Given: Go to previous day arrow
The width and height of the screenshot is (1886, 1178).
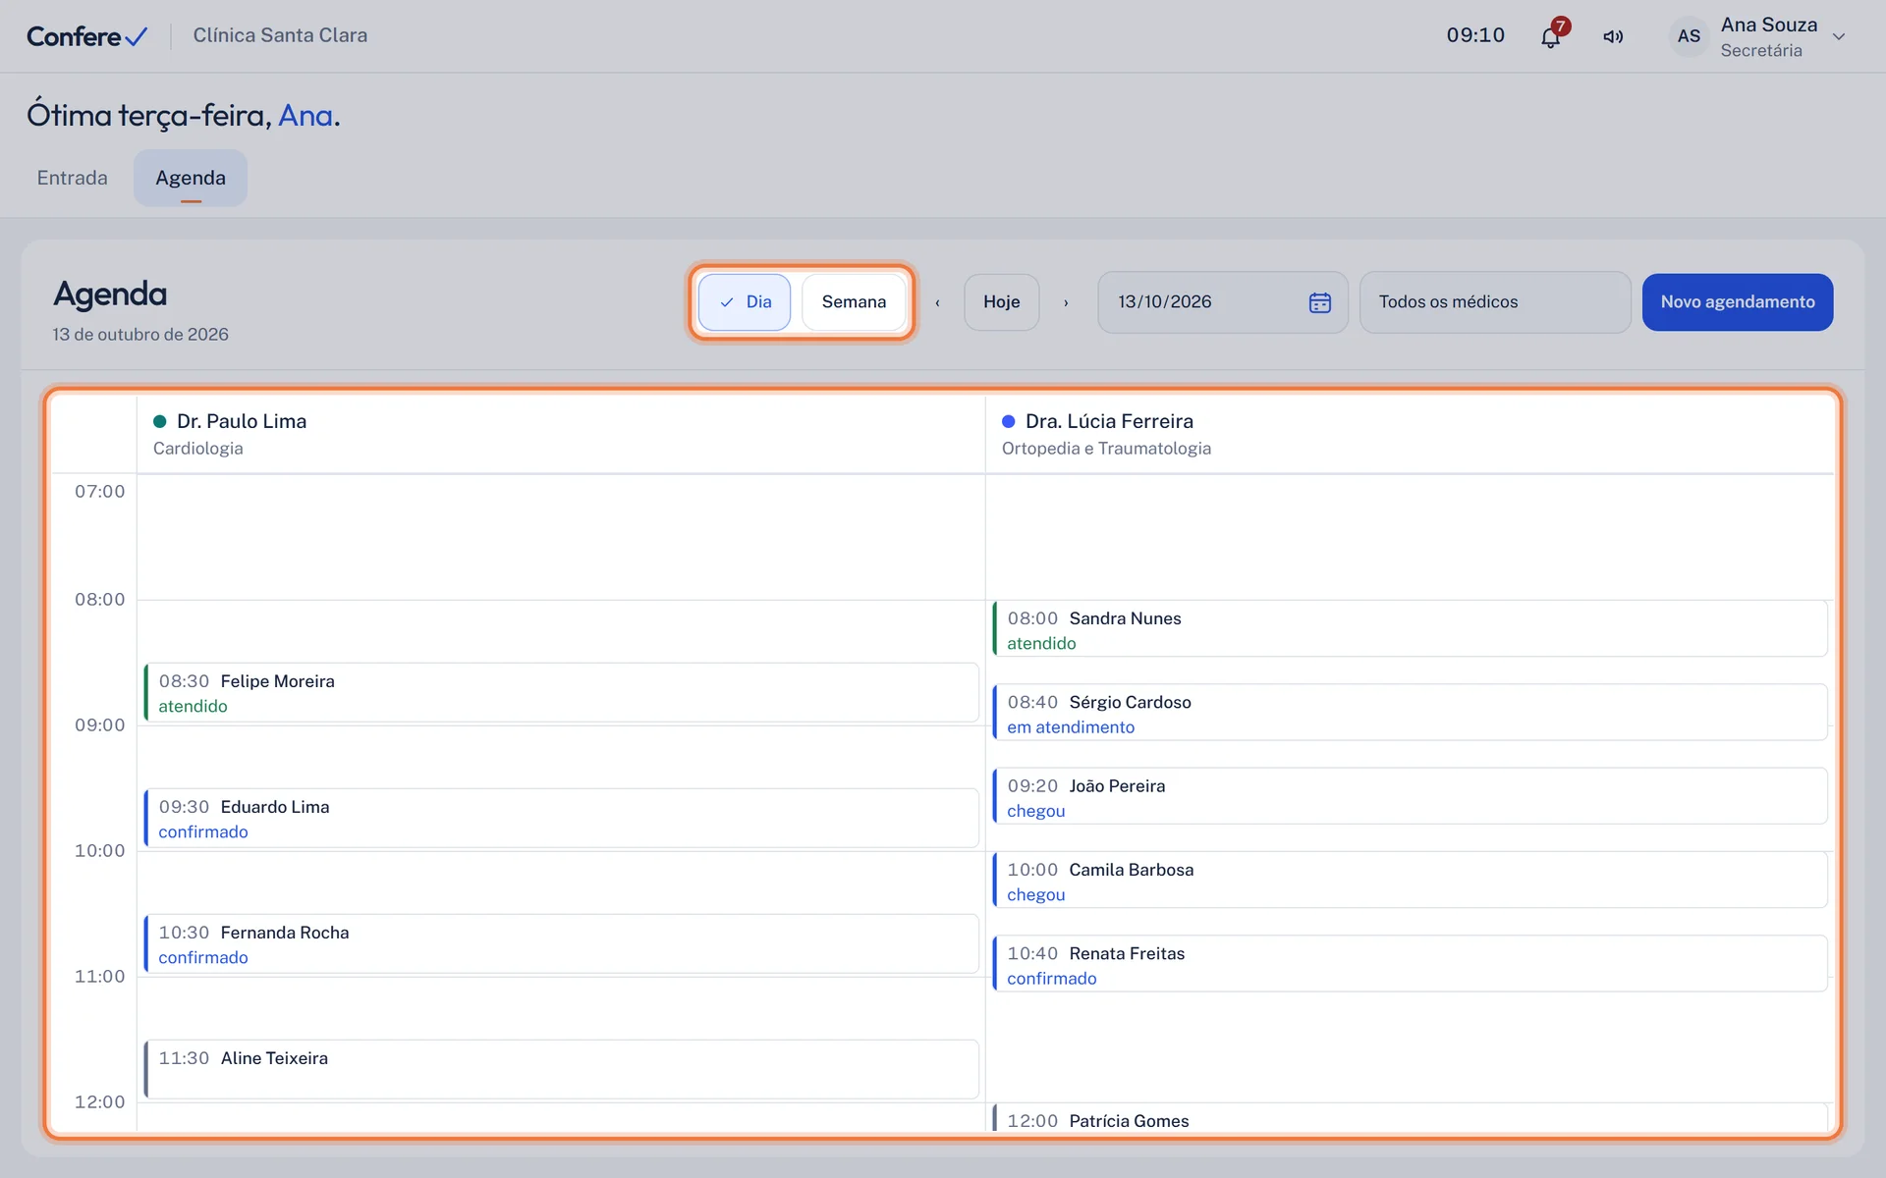Looking at the screenshot, I should click(937, 302).
